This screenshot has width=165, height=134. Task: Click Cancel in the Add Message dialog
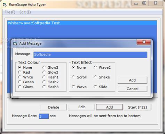(x=132, y=89)
